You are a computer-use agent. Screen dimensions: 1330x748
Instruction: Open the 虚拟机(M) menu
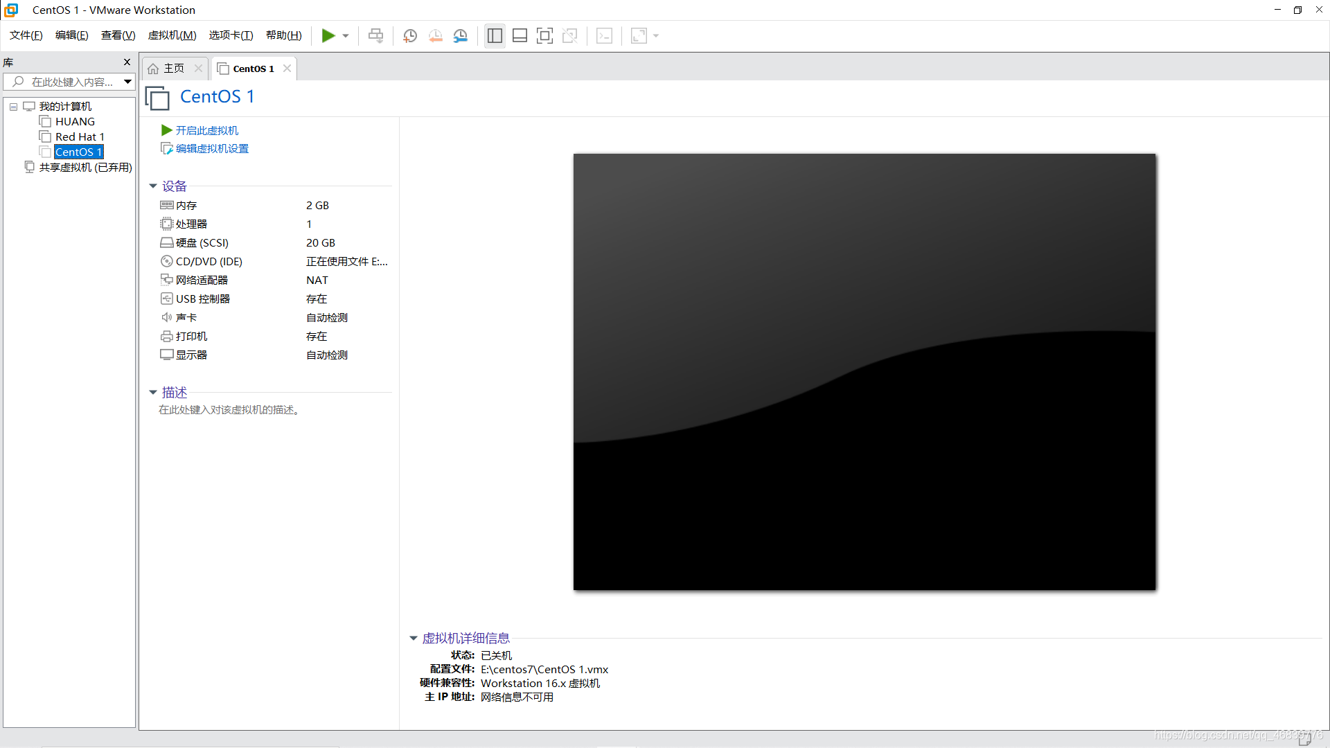(172, 35)
